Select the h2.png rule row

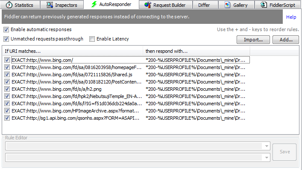127,89
